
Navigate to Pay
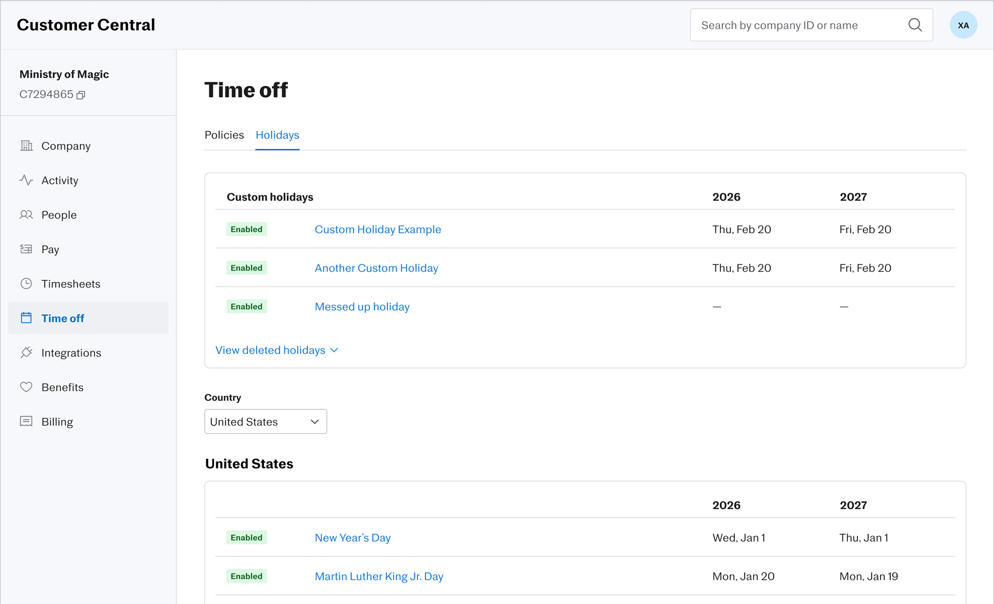[88, 249]
